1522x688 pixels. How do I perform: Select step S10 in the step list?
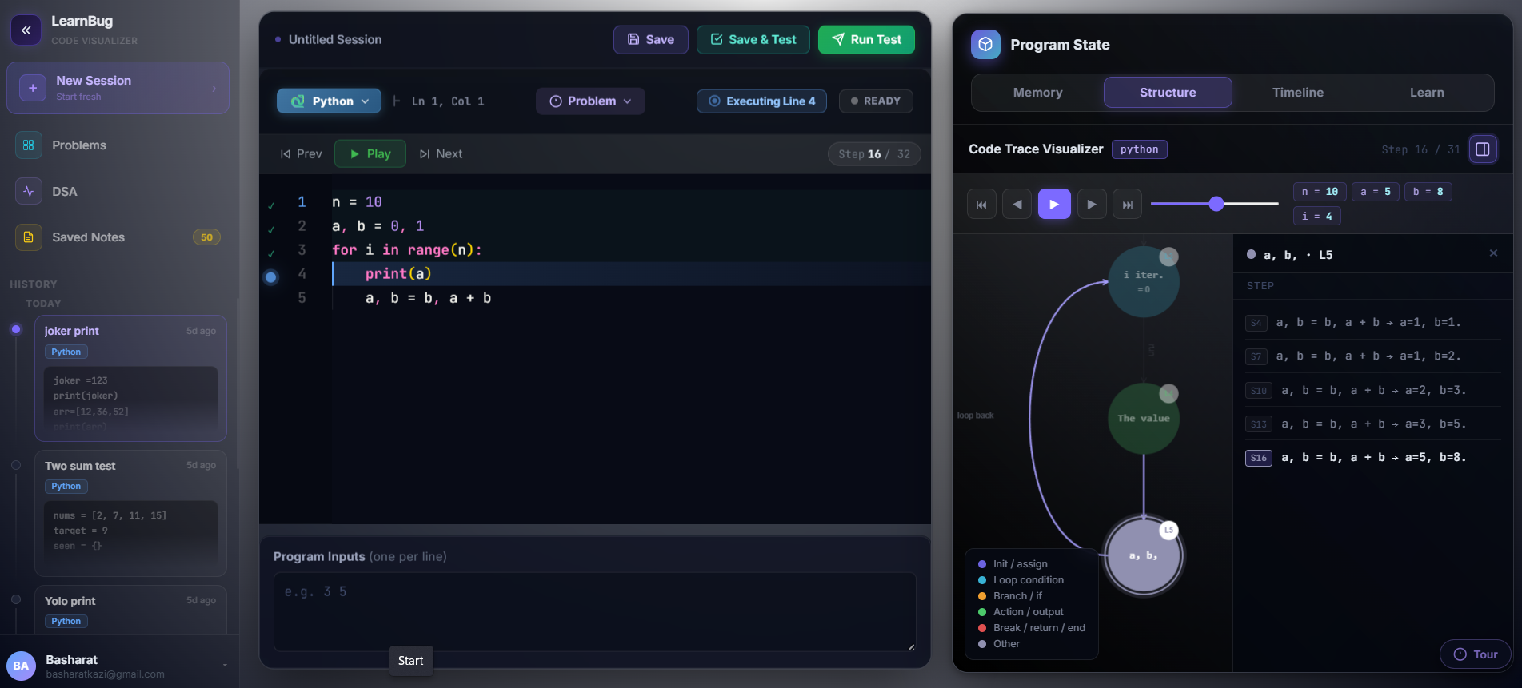1372,391
